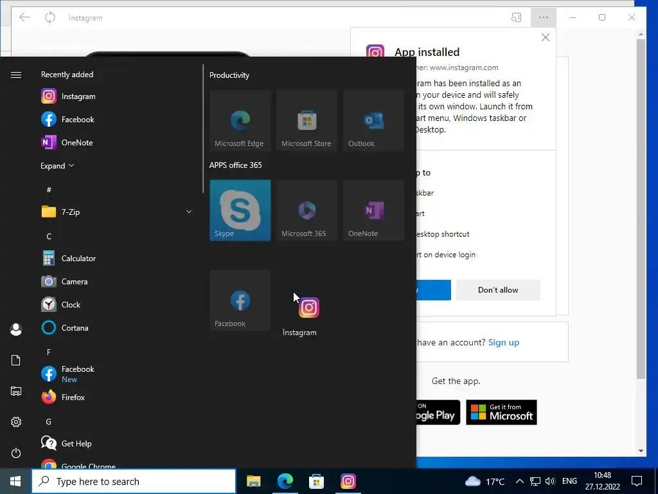Open the ENG language switcher
This screenshot has height=494, width=658.
[569, 481]
